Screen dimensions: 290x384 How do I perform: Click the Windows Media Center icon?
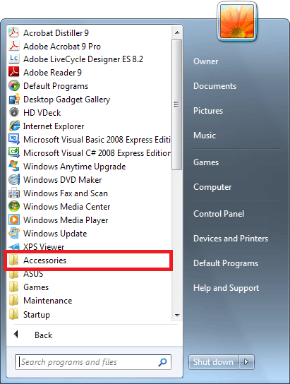14,206
